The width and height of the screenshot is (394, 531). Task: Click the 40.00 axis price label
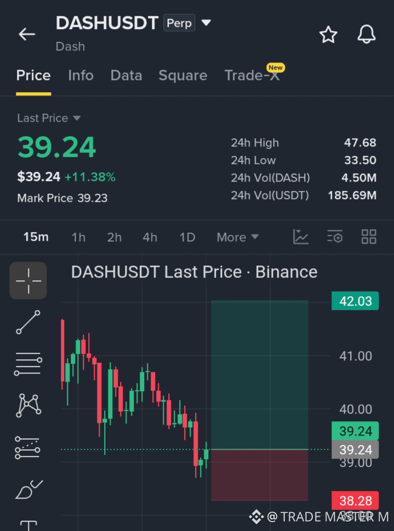[356, 409]
